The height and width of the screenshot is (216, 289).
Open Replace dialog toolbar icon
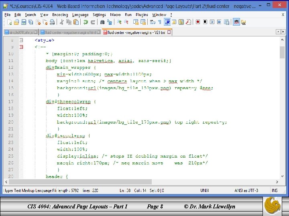pyautogui.click(x=110, y=22)
